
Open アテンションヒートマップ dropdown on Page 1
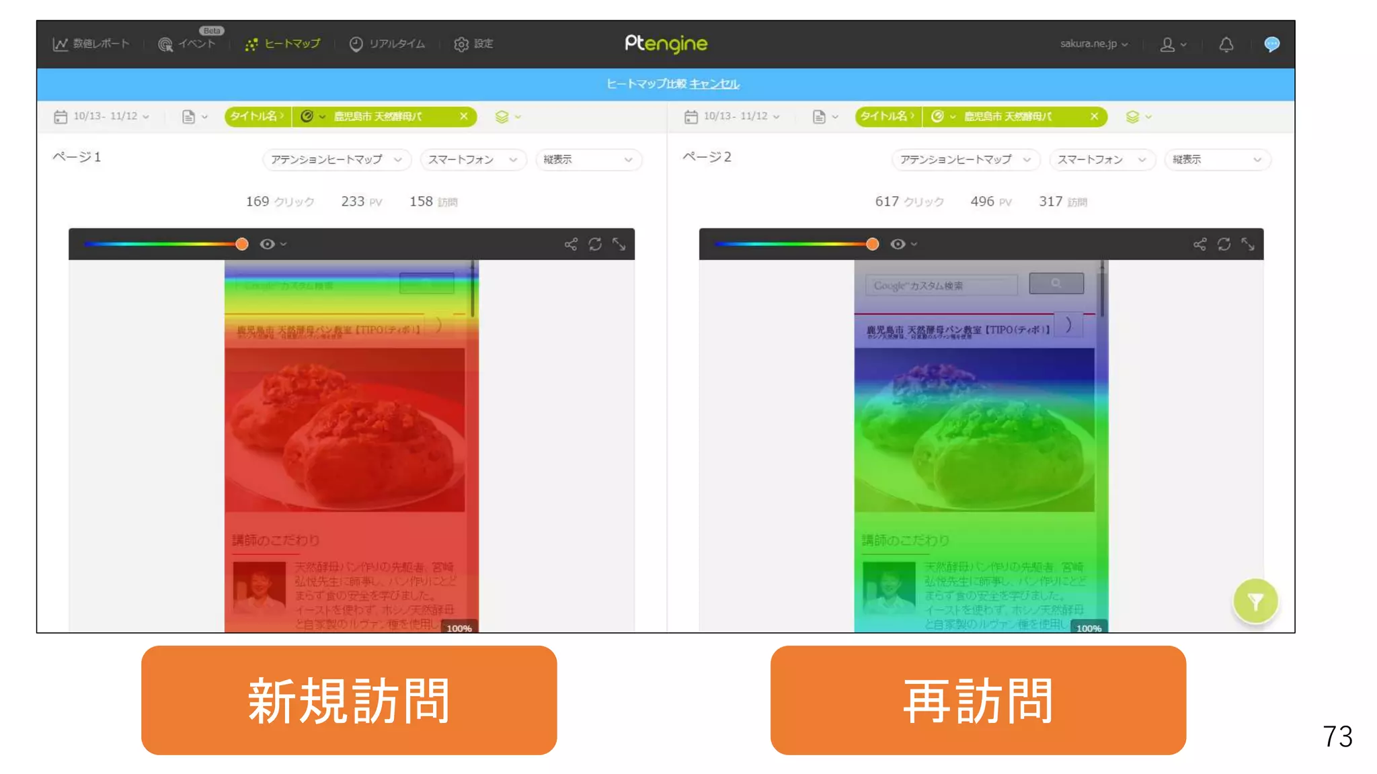(x=336, y=159)
